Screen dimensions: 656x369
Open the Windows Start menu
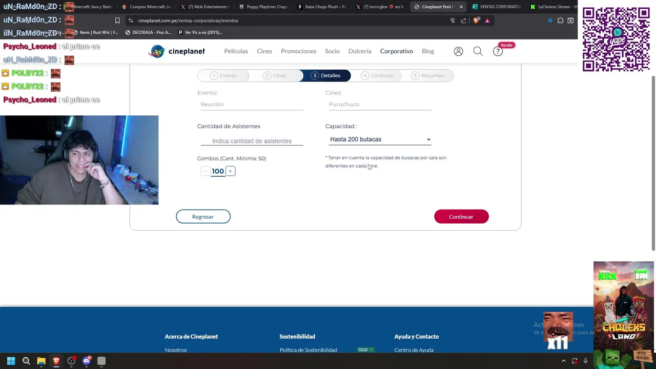[x=11, y=361]
